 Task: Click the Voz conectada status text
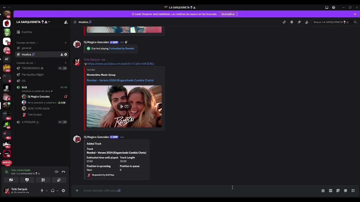pyautogui.click(x=21, y=170)
